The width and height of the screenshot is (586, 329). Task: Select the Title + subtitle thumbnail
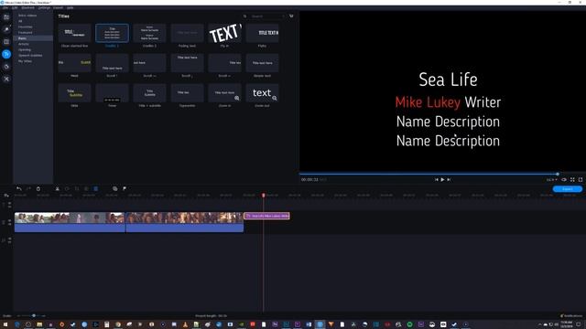149,93
